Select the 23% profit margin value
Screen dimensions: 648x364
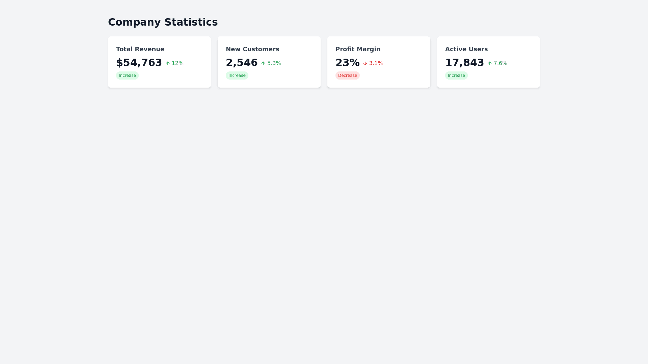pyautogui.click(x=348, y=63)
